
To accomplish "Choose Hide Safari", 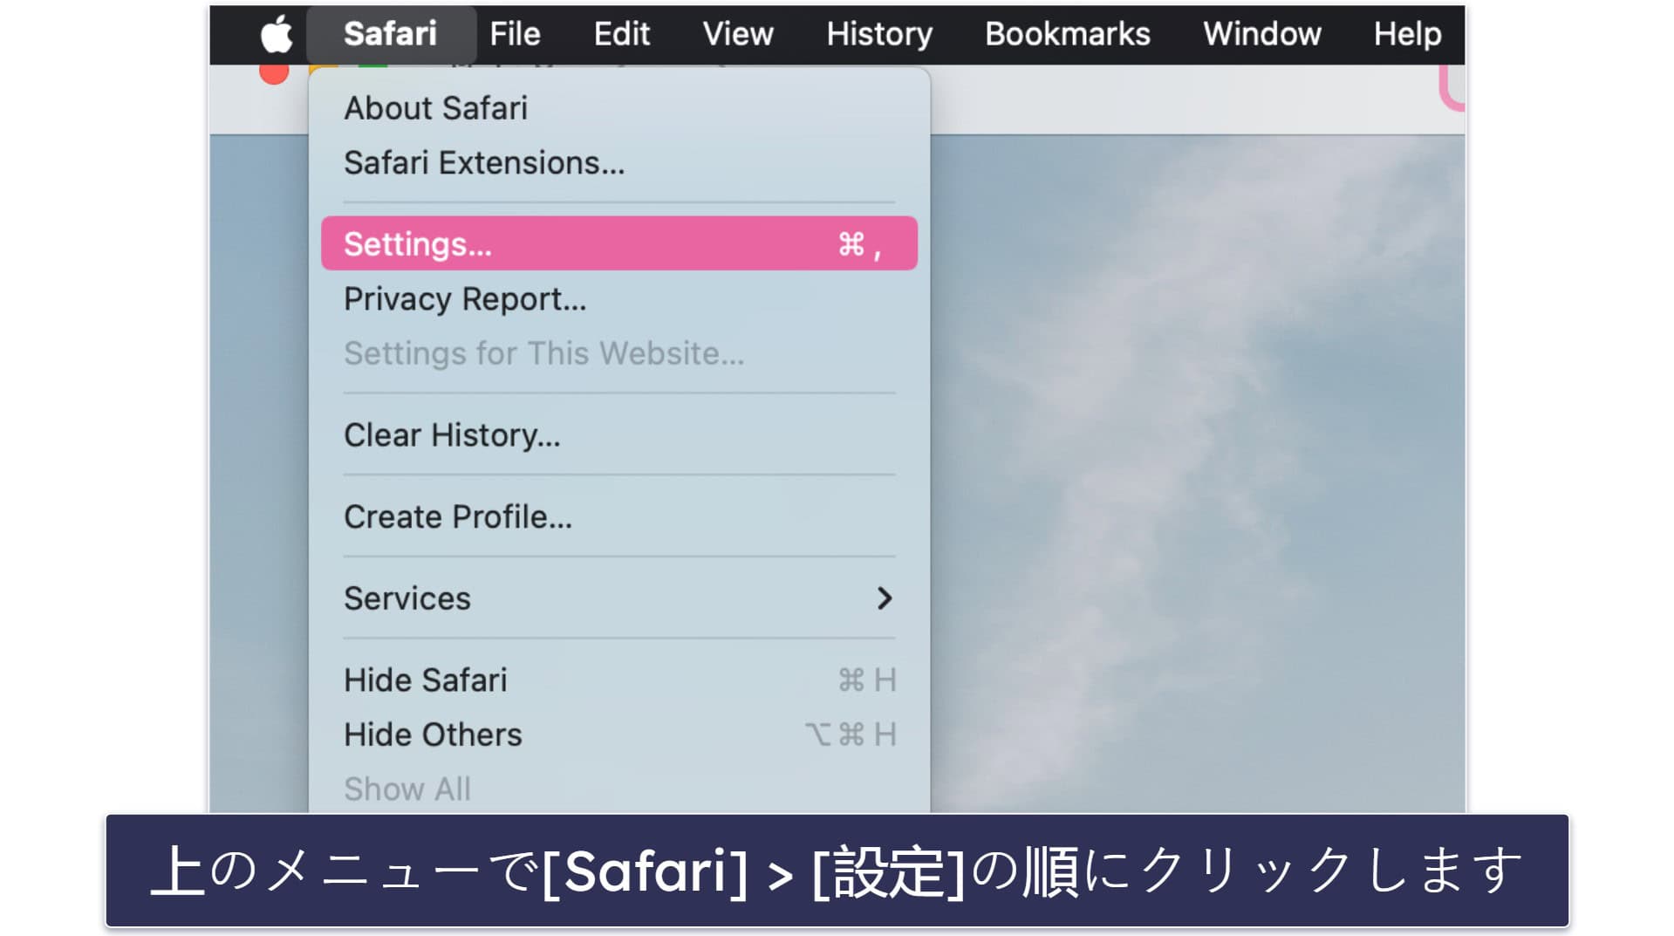I will (x=619, y=680).
